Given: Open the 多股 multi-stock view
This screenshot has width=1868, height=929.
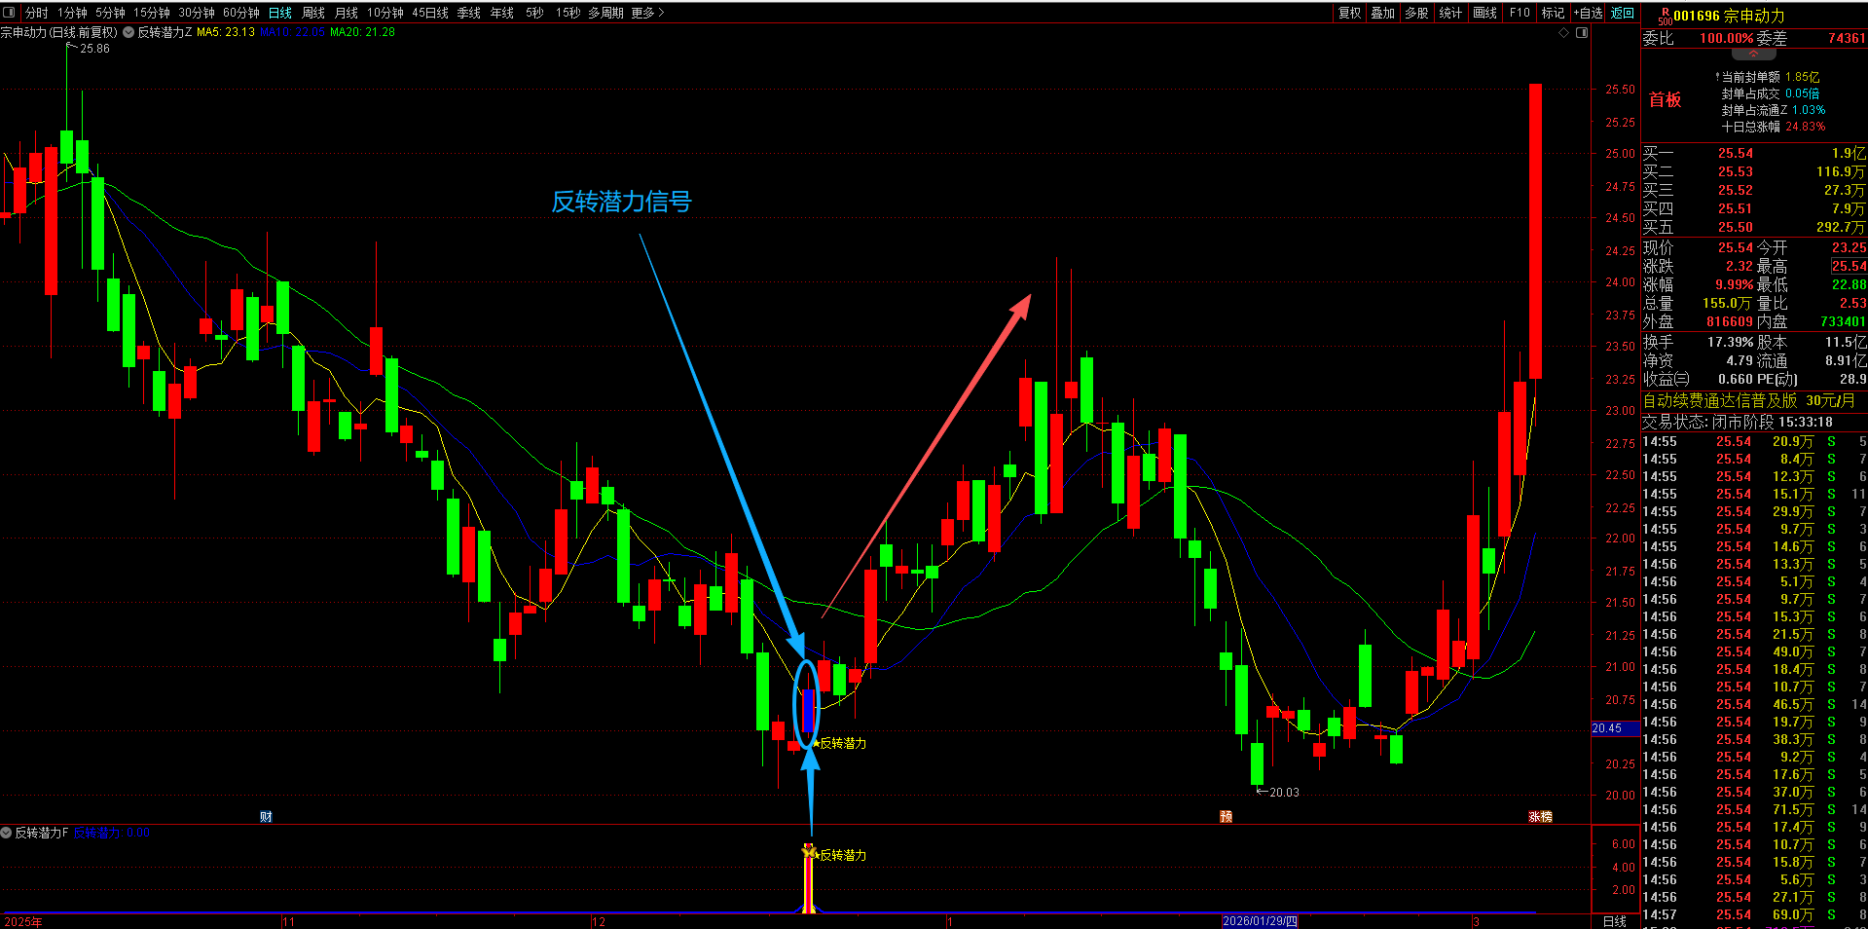Looking at the screenshot, I should coord(1417,13).
